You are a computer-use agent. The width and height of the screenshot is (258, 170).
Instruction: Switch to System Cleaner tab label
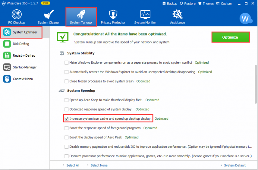point(49,23)
